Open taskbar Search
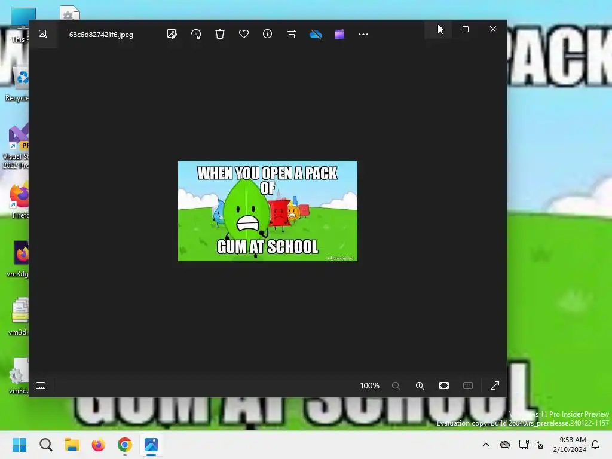Image resolution: width=612 pixels, height=459 pixels. pos(45,445)
